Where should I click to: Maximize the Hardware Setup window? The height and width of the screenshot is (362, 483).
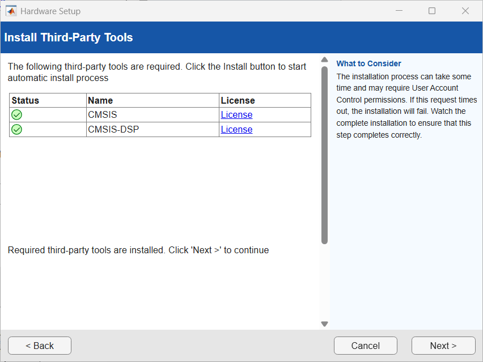click(x=432, y=11)
